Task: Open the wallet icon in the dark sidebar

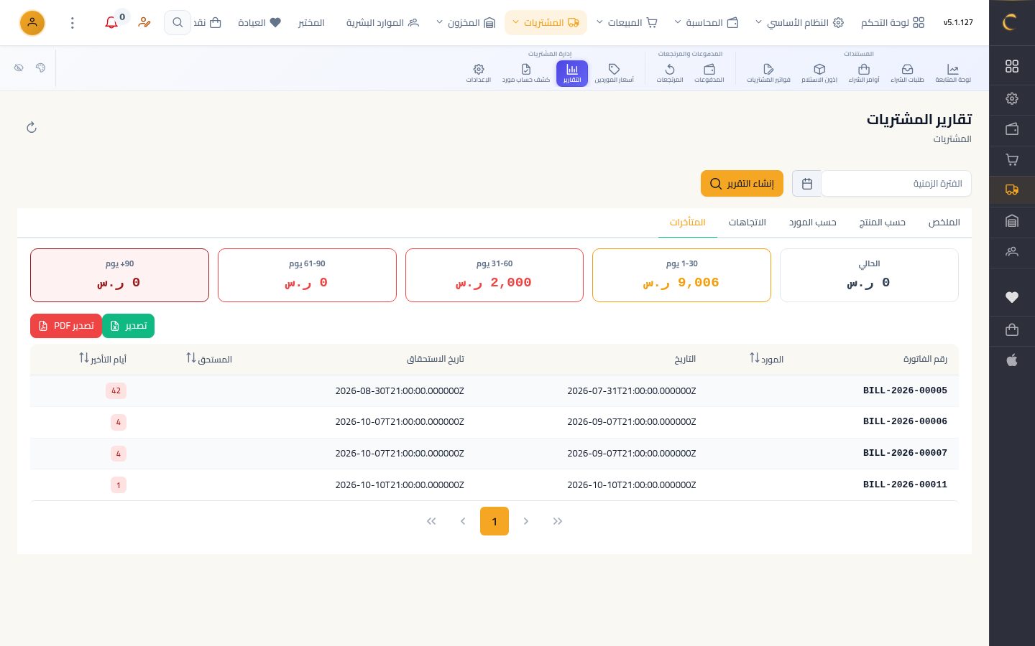Action: coord(1012,129)
